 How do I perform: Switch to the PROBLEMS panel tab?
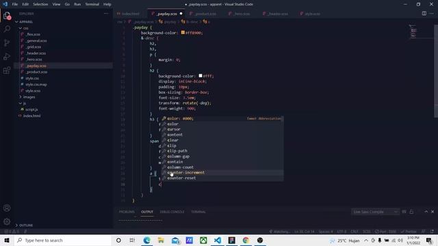pyautogui.click(x=127, y=212)
